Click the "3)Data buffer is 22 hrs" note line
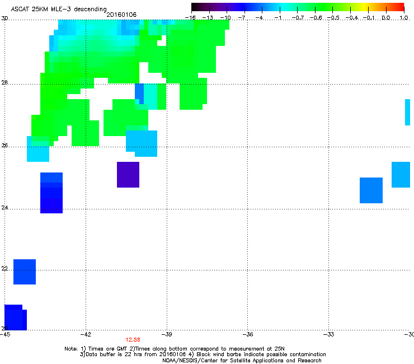 (203, 354)
